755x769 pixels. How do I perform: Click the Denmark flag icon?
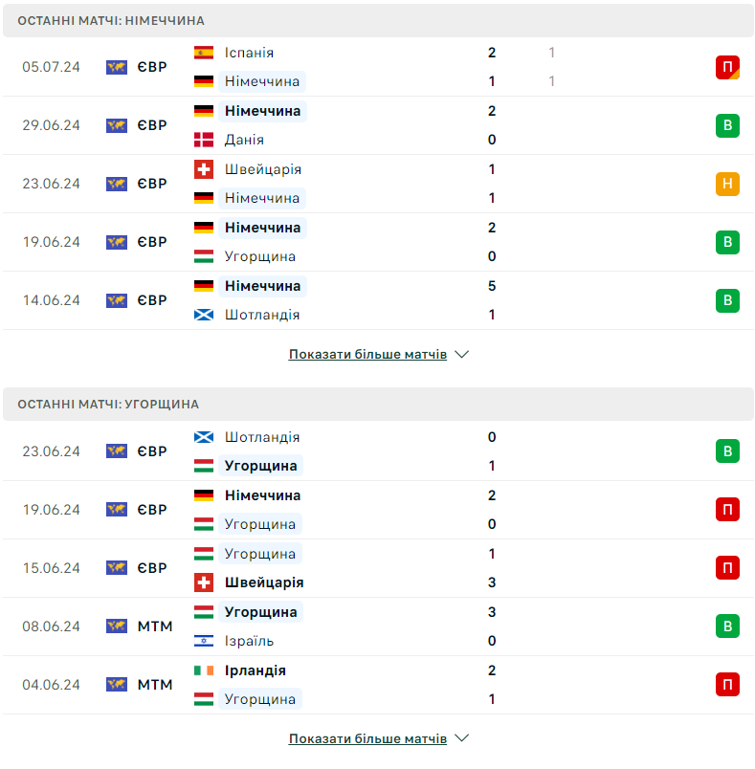click(204, 140)
